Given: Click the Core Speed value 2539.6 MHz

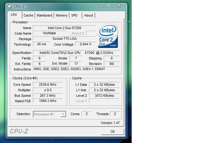Looking at the screenshot, I should tap(48, 85).
